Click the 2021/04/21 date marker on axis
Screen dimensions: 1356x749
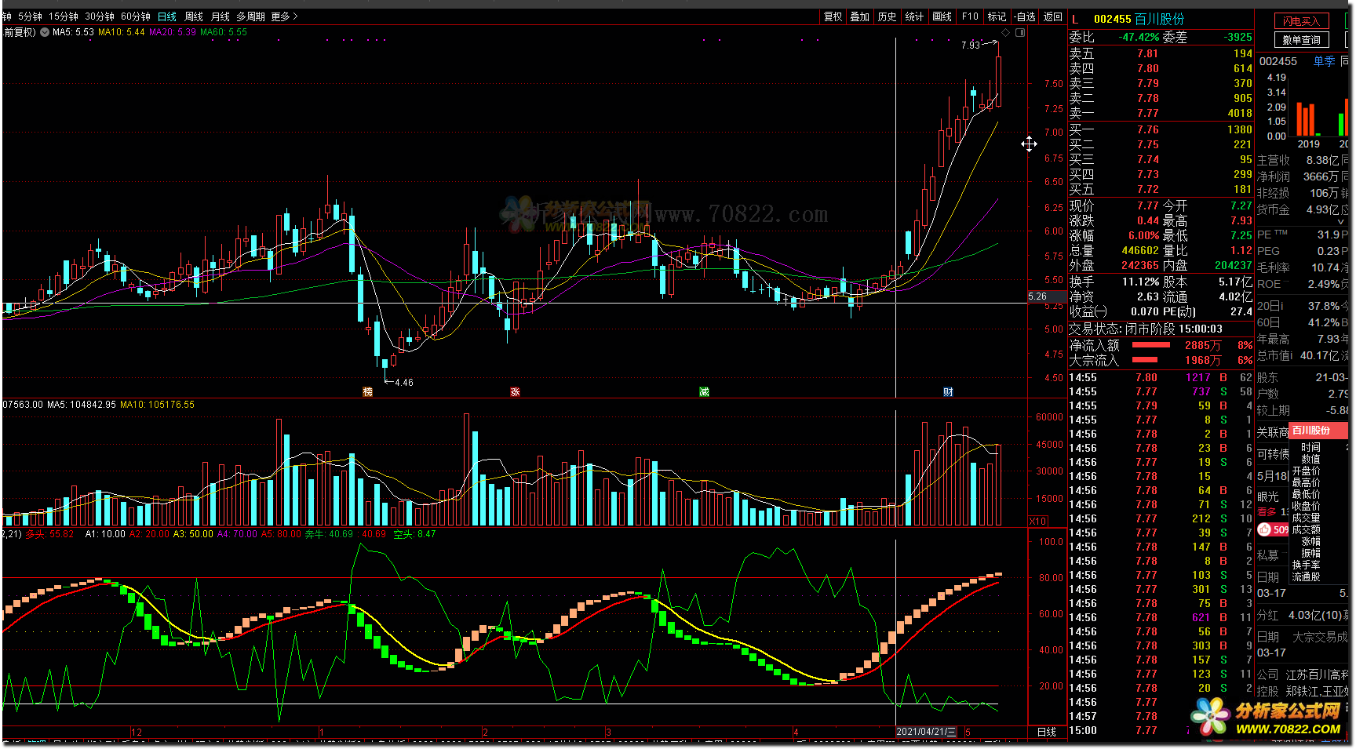[926, 732]
